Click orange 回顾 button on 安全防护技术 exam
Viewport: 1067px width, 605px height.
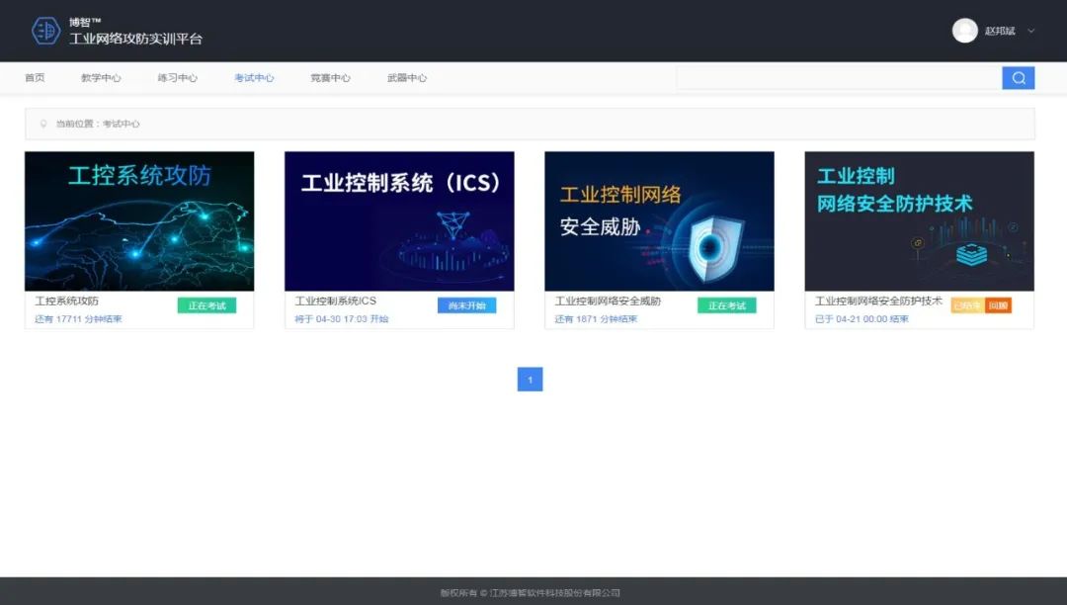(998, 305)
